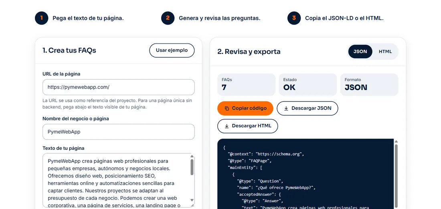Screen dimensions: 441x209
Task: Click the textarea scrollbar down arrow
Action: pyautogui.click(x=192, y=200)
